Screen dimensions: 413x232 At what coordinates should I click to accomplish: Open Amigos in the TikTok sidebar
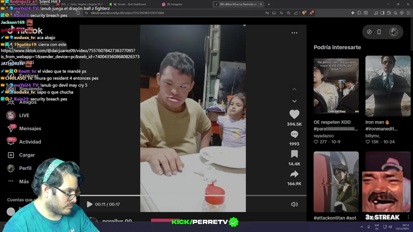click(22, 102)
